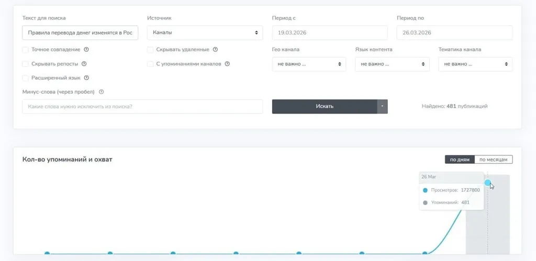Open the Источник dropdown
Viewport: 536px width, 261px height.
tap(205, 32)
